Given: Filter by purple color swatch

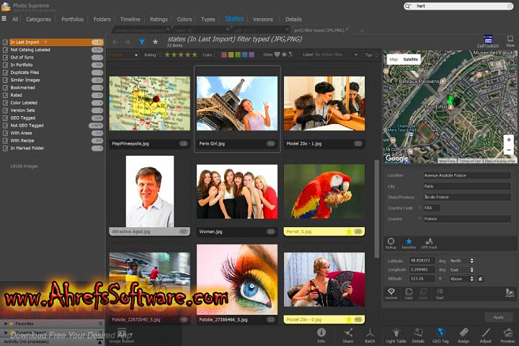Looking at the screenshot, I should 252,55.
